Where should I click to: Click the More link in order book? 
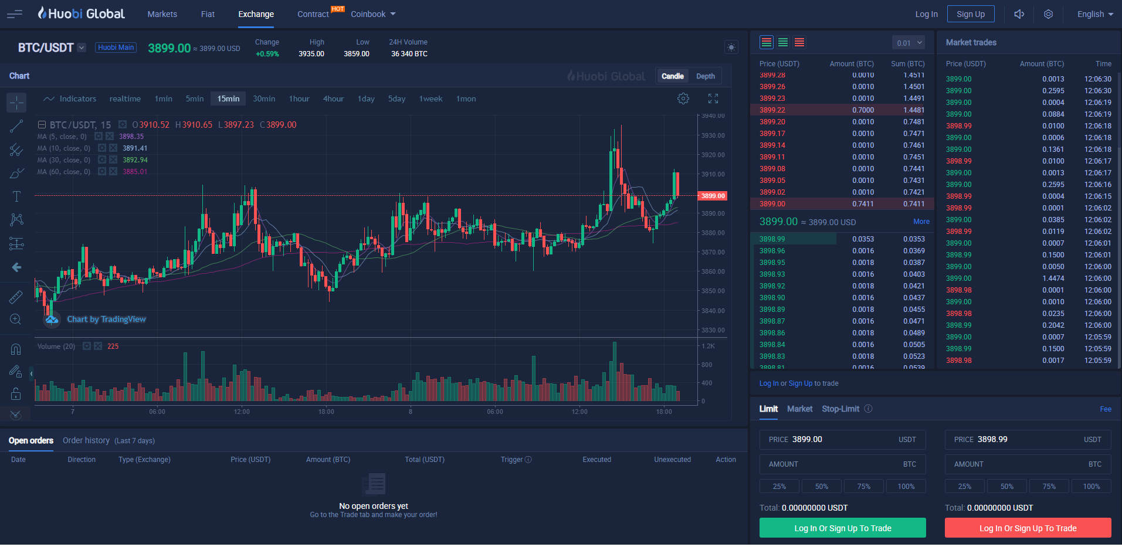coord(921,222)
